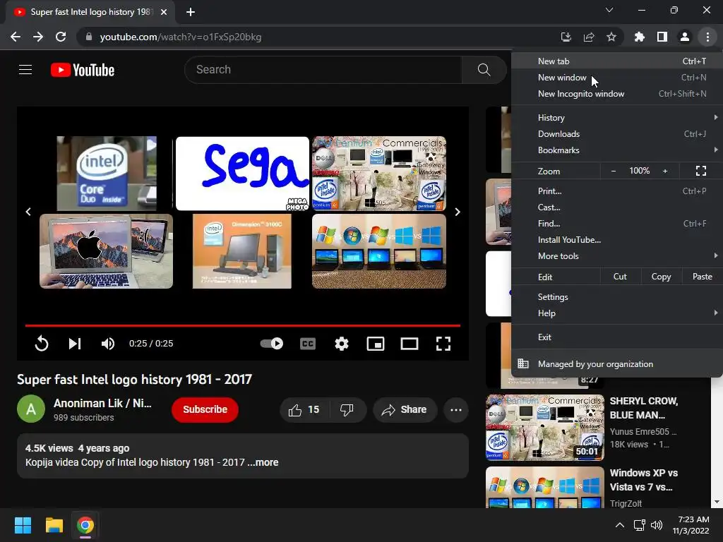This screenshot has height=542, width=723.
Task: Bookmark this tab star icon
Action: coord(611,37)
